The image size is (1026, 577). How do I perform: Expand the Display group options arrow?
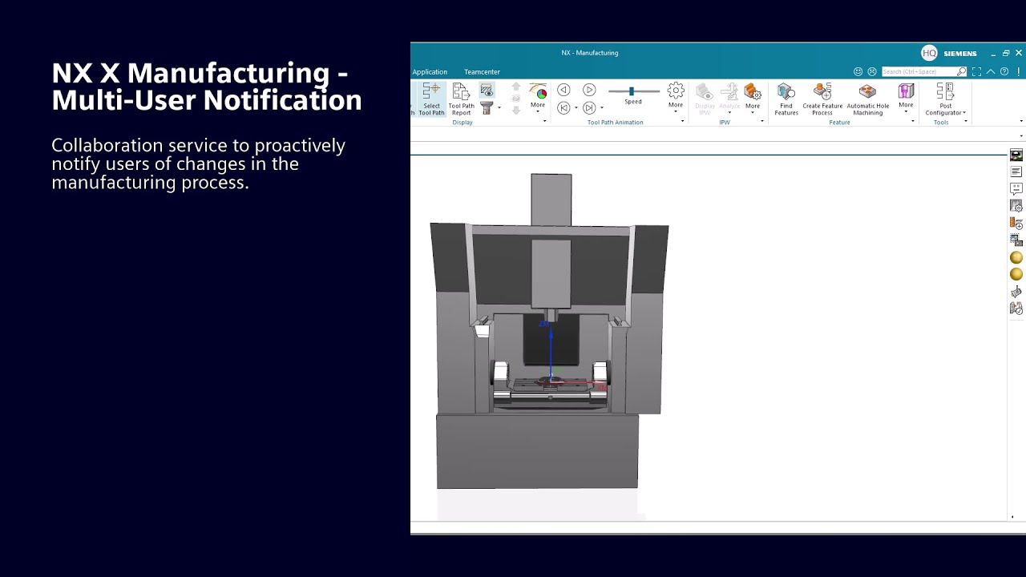[x=544, y=122]
